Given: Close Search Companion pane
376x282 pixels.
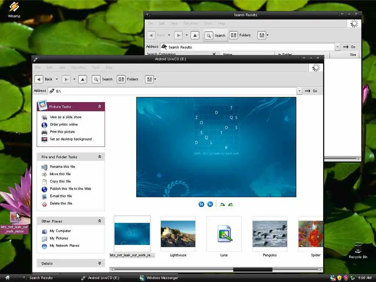Looking at the screenshot, I should 214,54.
